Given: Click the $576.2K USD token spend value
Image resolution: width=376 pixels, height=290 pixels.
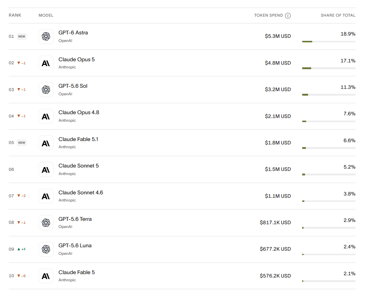Looking at the screenshot, I should coord(275,276).
